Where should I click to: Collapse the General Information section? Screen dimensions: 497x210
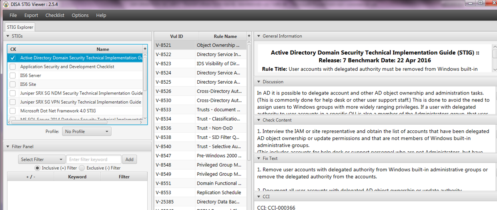coord(259,36)
